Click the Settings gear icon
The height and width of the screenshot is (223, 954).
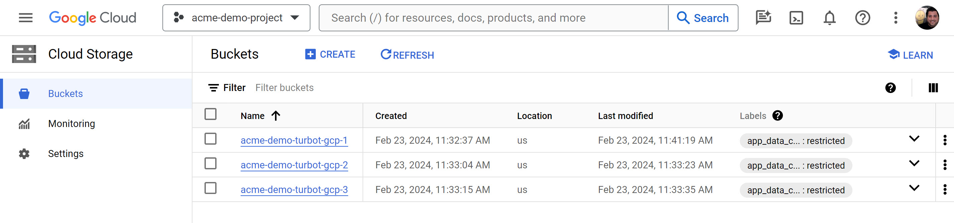(x=24, y=154)
